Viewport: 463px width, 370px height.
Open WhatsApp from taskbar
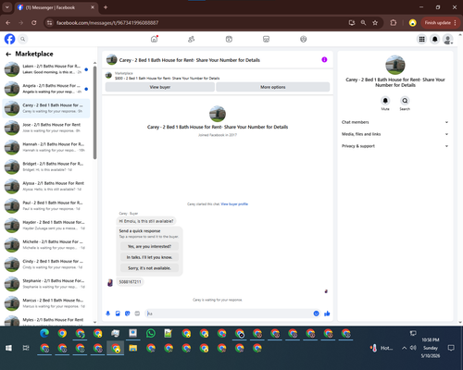point(151,333)
